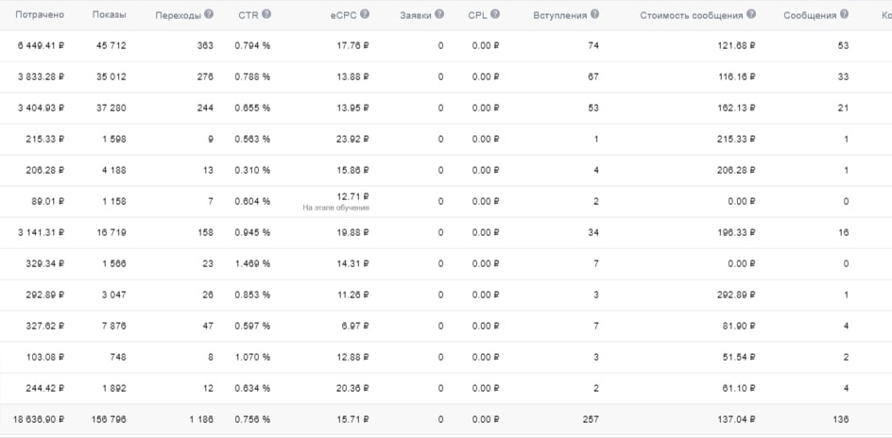Screen dimensions: 892x438
Task: Select the total 18 636.90 ₽ cell
Action: (x=39, y=420)
